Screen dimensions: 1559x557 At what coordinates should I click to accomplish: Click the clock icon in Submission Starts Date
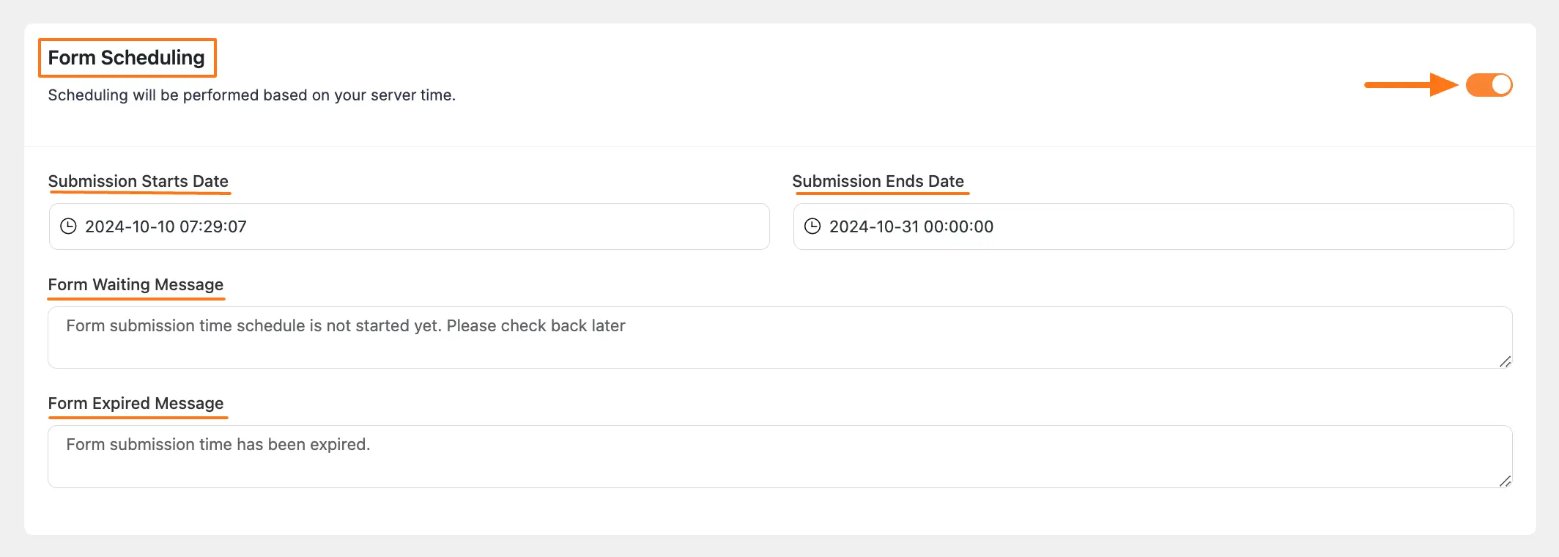[70, 226]
